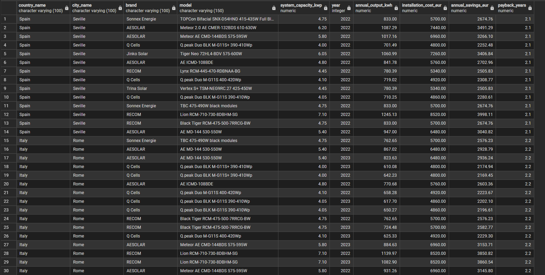
Task: Click the lock icon in annual_savings_eur header
Action: click(x=492, y=8)
